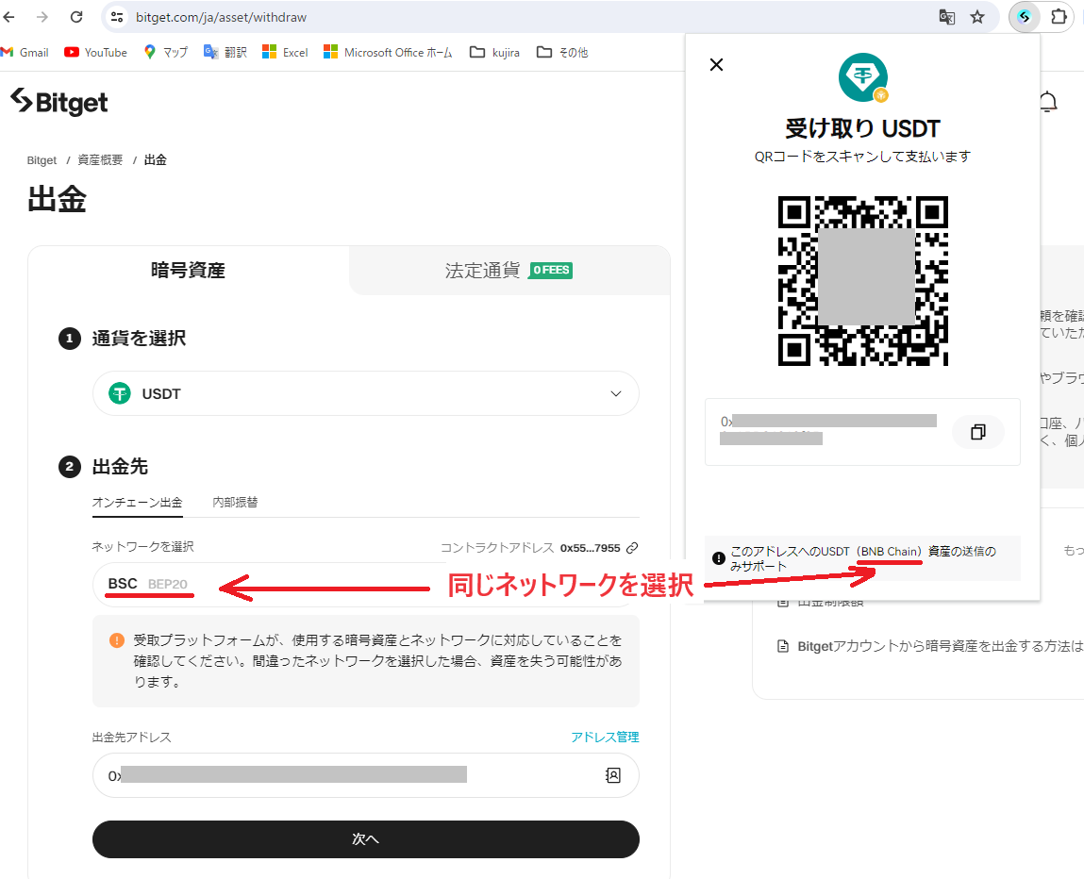Open アドレス管理 link
Screen dimensions: 1084x879
[x=605, y=737]
